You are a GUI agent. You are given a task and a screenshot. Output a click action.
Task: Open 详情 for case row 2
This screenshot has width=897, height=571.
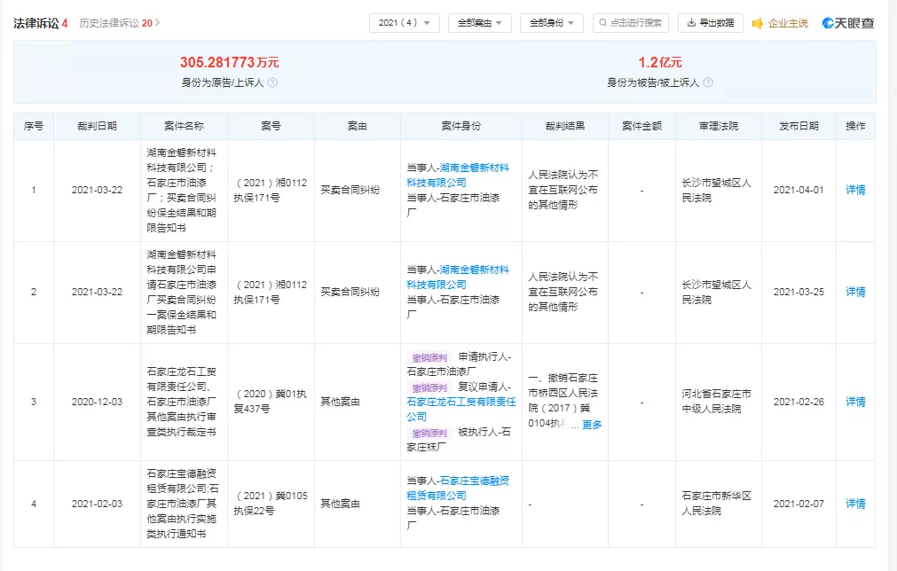pyautogui.click(x=854, y=292)
